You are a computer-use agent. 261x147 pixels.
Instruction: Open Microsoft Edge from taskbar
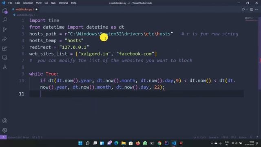pyautogui.click(x=116, y=143)
